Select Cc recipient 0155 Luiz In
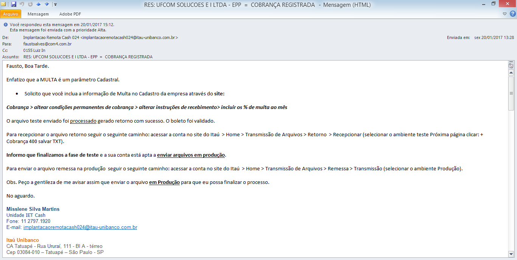Image resolution: width=517 pixels, height=260 pixels. (x=34, y=50)
